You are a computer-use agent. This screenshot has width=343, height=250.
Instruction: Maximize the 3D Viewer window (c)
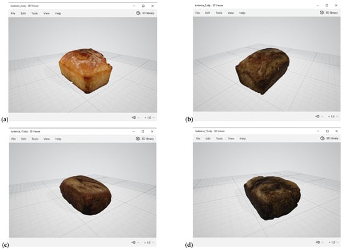[x=143, y=131]
